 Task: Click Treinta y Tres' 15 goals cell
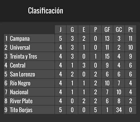(107, 56)
